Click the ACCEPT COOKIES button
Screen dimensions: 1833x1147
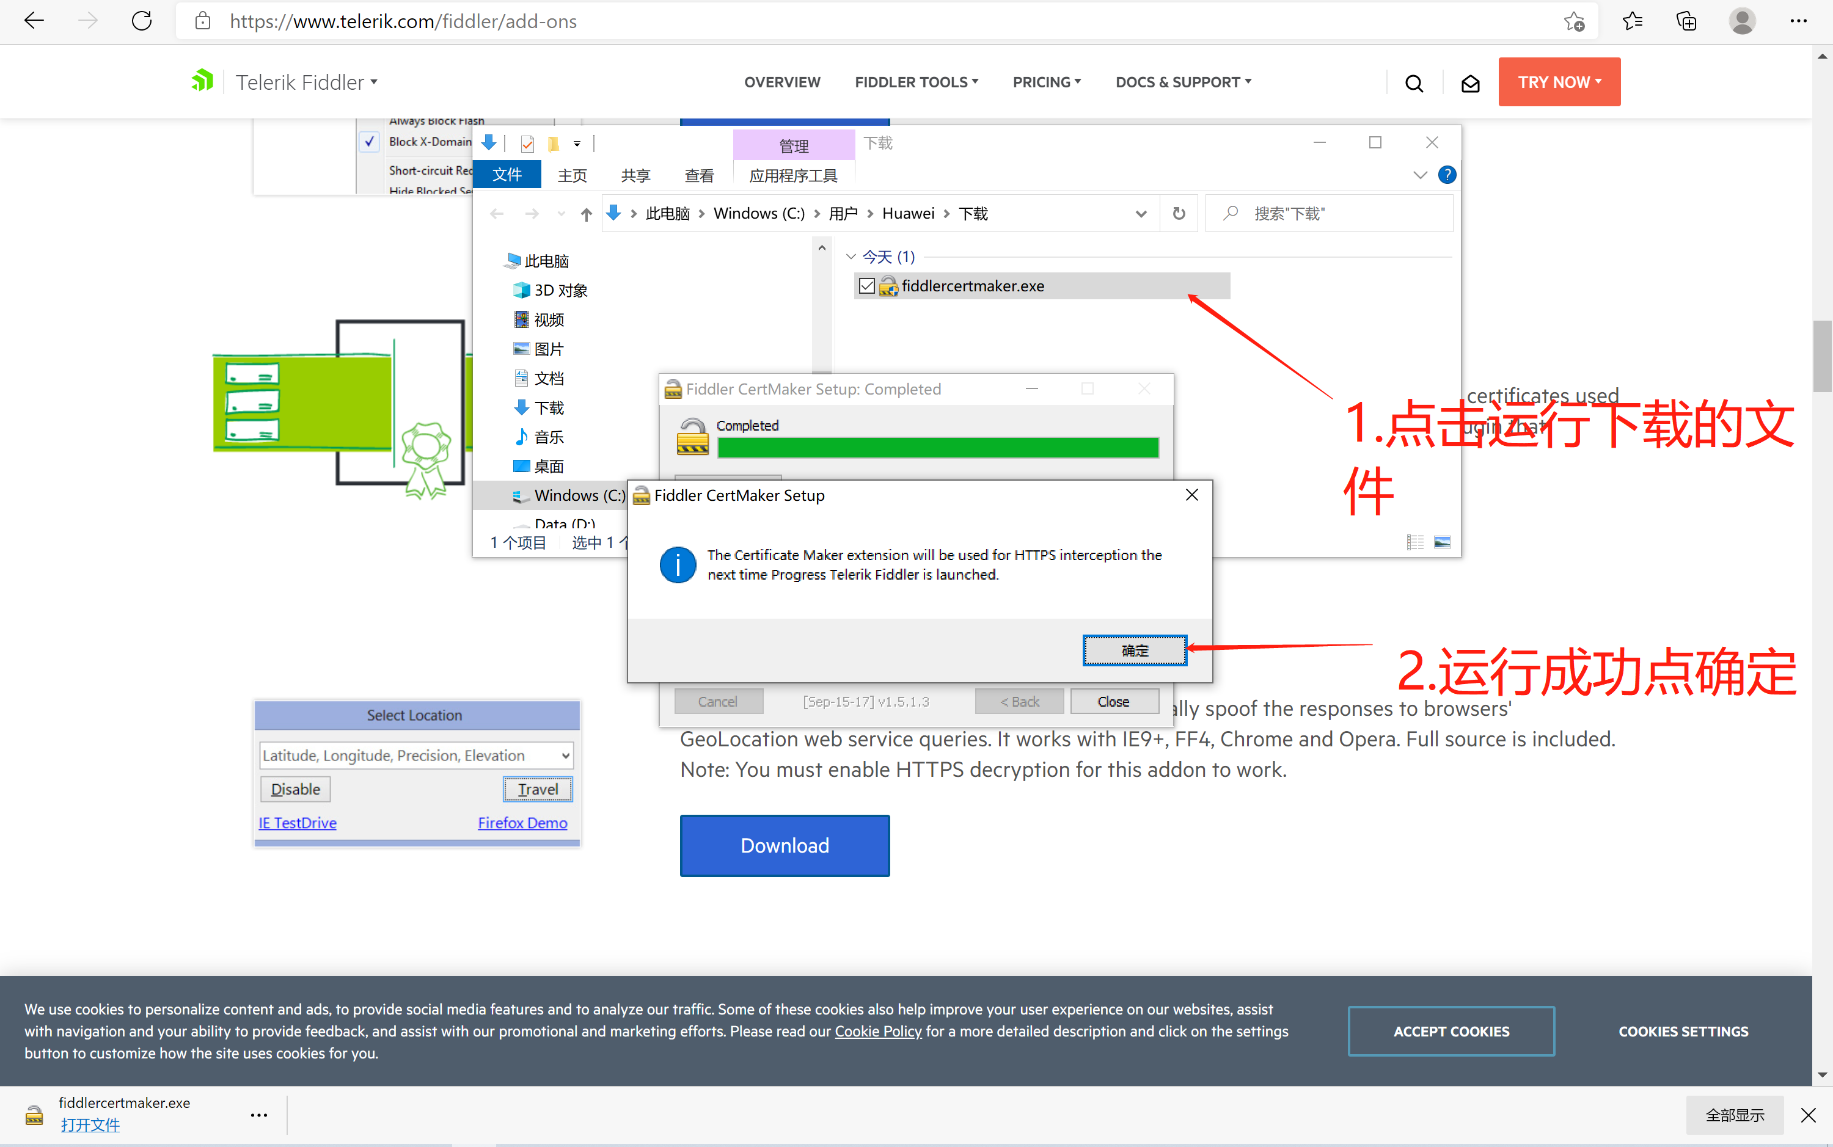pos(1451,1031)
